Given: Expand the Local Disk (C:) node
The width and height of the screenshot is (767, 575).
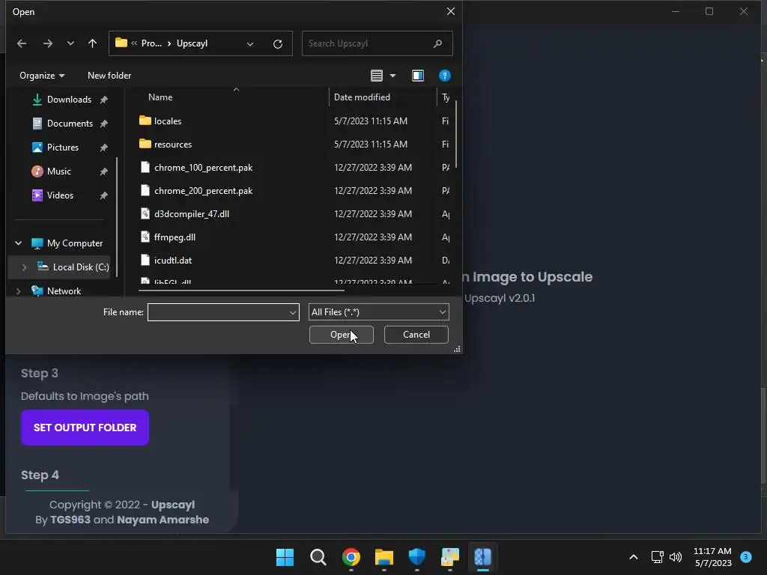Looking at the screenshot, I should coord(24,267).
